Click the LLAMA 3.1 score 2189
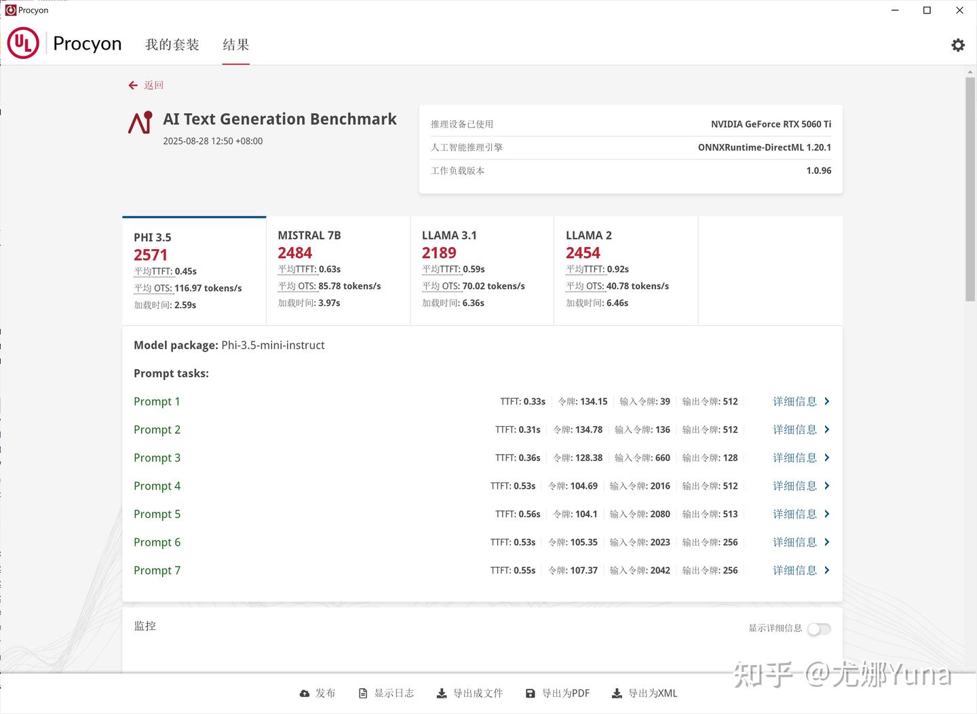This screenshot has width=977, height=714. tap(439, 253)
